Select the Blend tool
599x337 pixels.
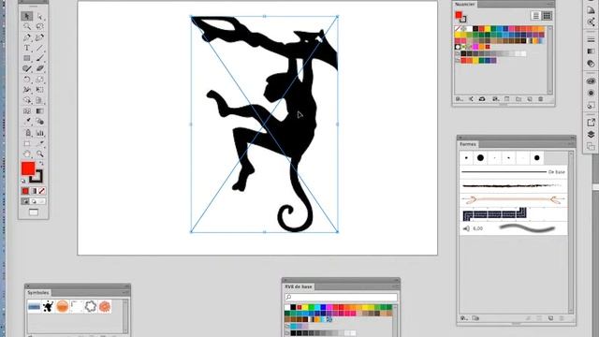point(39,122)
